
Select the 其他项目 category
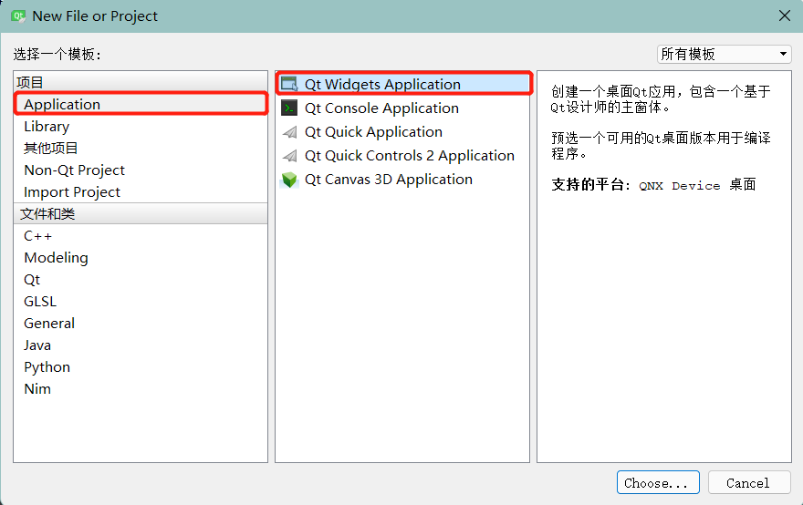(141, 149)
